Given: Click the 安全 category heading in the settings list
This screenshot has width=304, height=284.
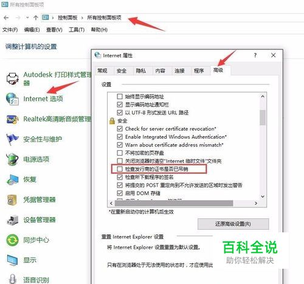Looking at the screenshot, I should click(x=122, y=121).
